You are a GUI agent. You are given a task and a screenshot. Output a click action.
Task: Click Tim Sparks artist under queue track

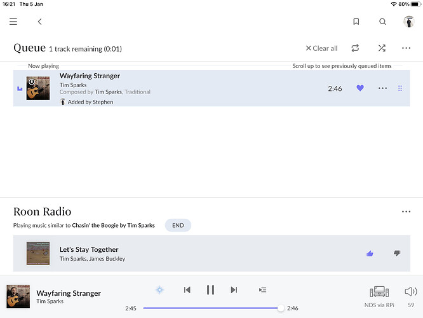(73, 85)
